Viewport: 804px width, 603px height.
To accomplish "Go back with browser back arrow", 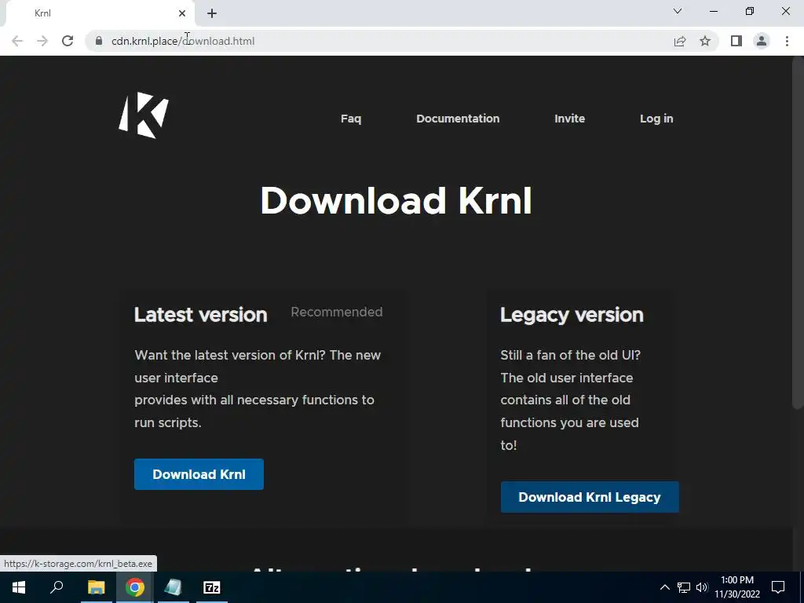I will tap(17, 41).
